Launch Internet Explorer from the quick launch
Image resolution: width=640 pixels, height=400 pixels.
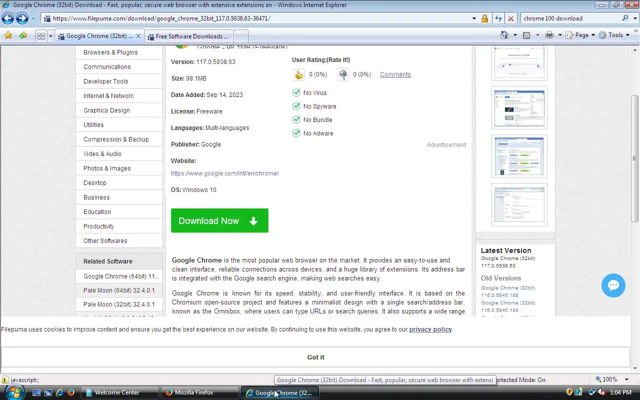59,392
